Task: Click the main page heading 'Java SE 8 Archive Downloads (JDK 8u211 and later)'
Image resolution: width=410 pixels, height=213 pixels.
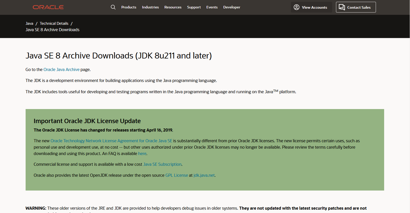Action: (119, 56)
